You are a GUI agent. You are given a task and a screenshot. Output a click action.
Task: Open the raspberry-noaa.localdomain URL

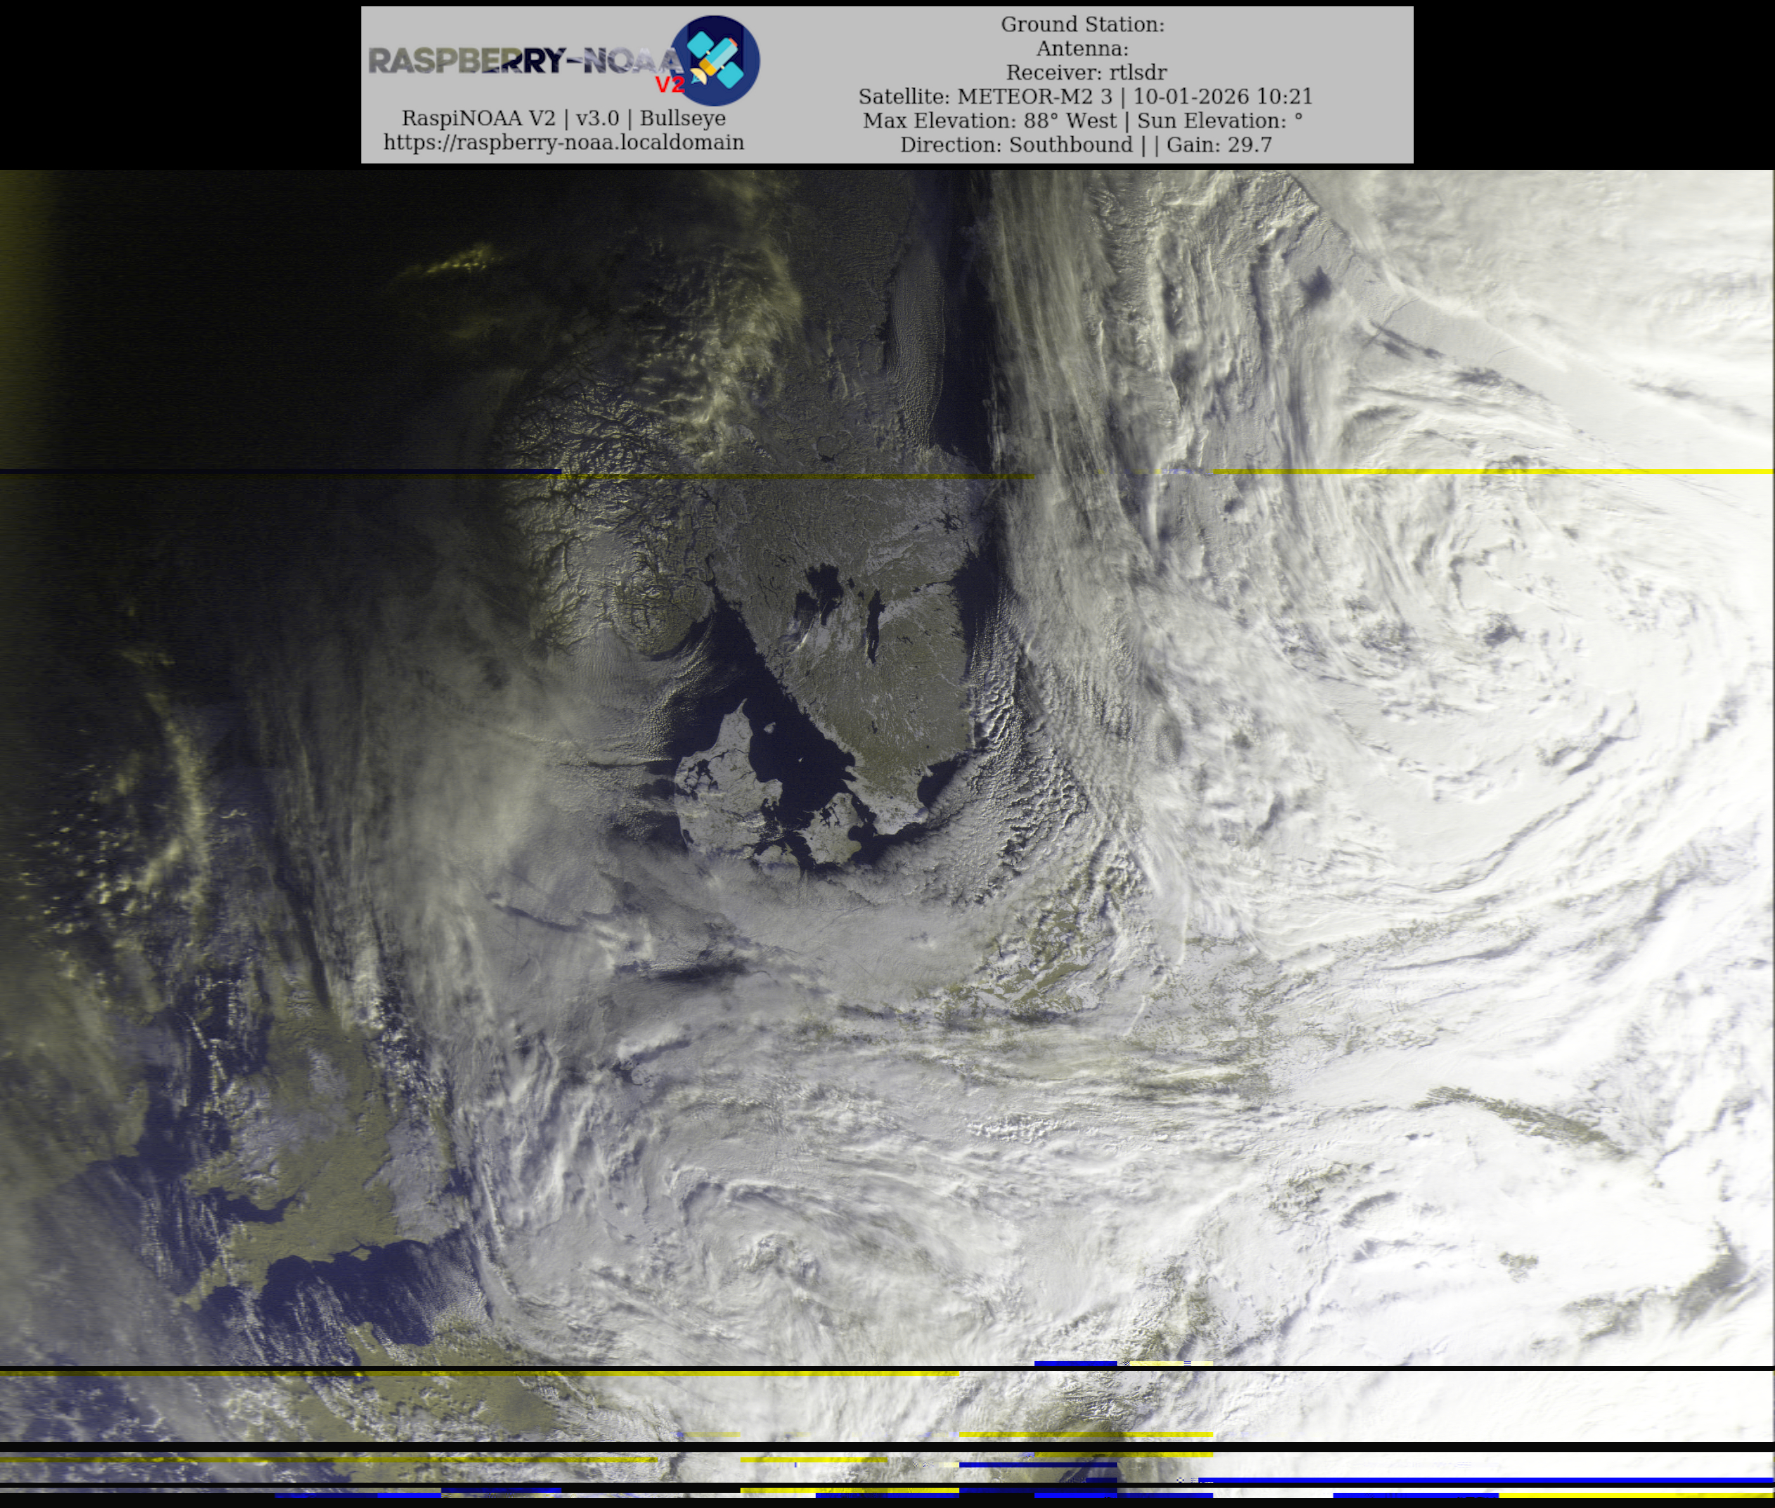[563, 142]
